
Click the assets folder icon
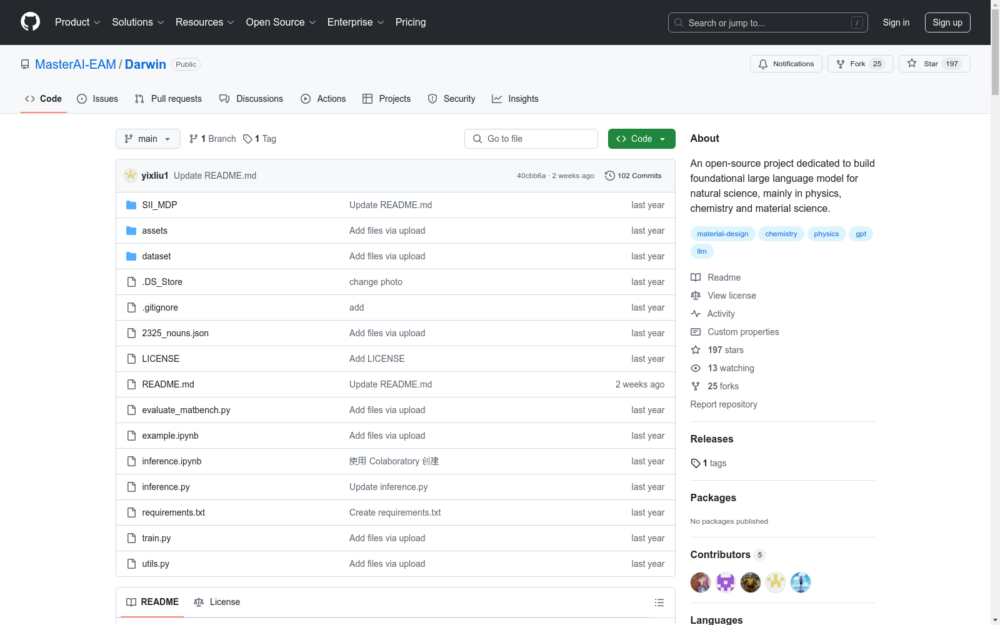tap(131, 231)
